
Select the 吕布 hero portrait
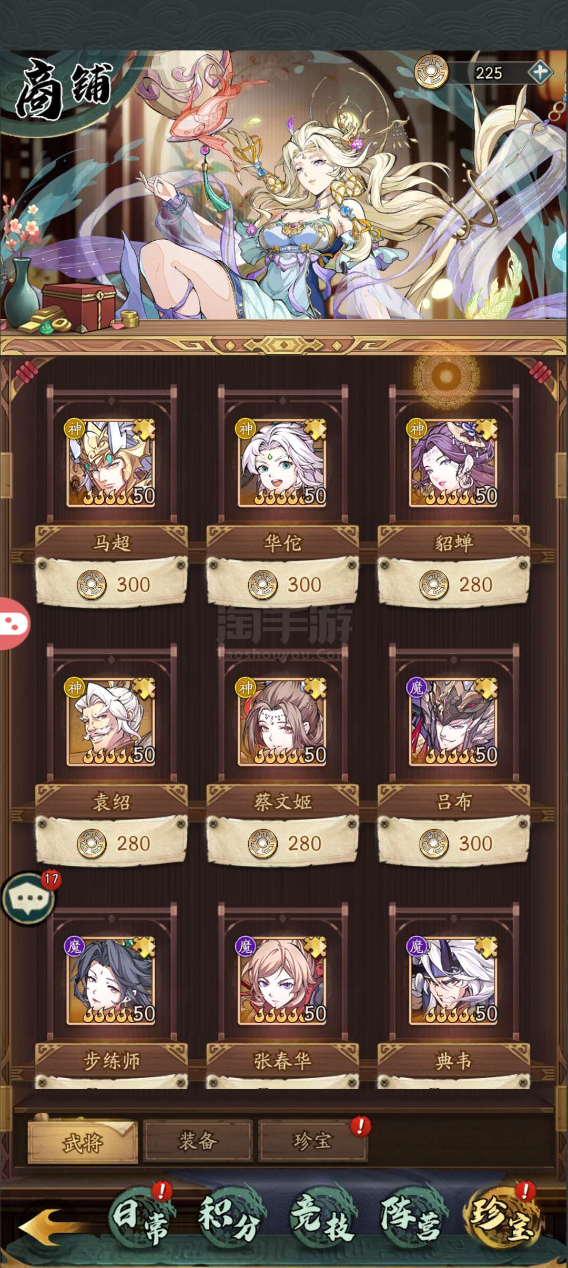[453, 722]
